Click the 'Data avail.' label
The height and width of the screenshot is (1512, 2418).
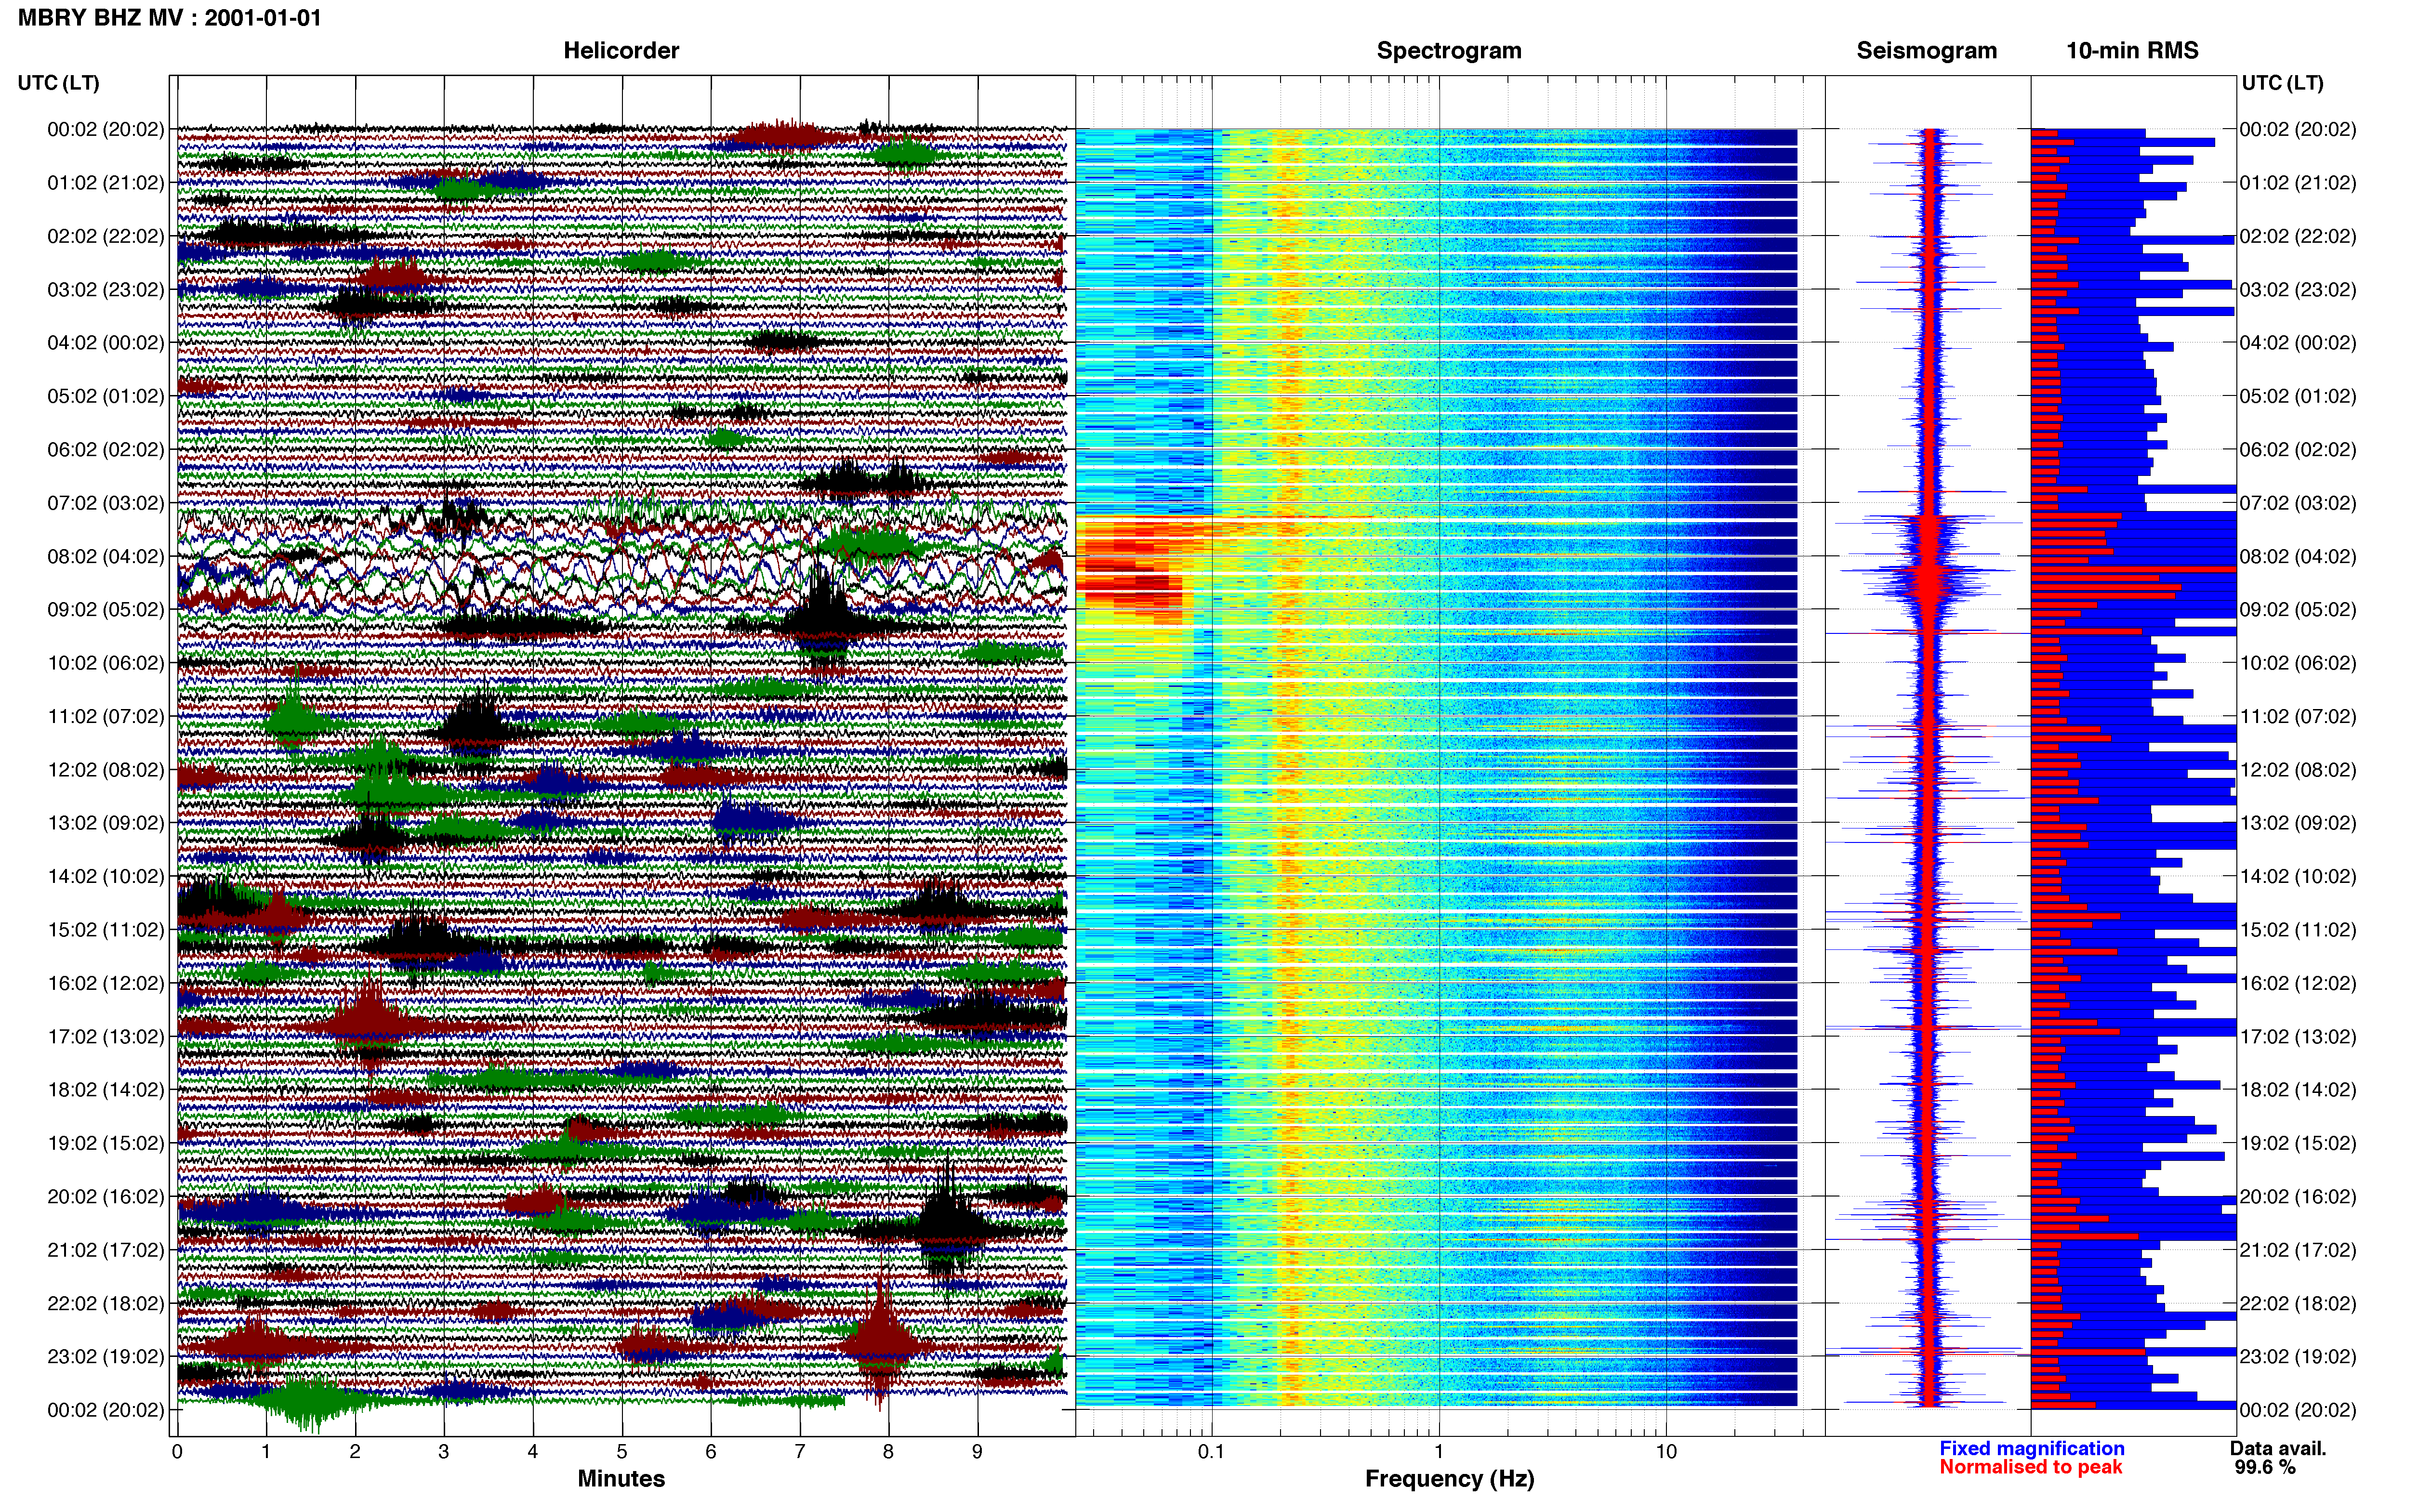pos(2278,1449)
